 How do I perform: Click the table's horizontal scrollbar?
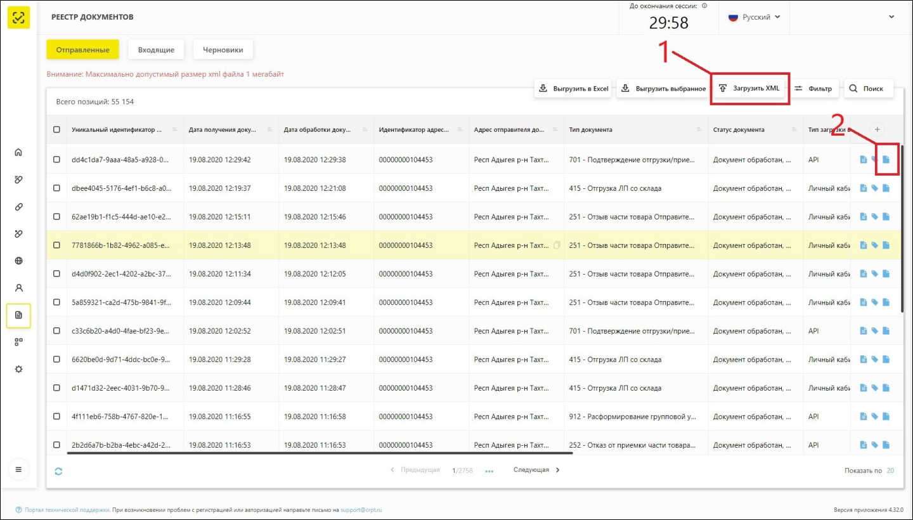click(320, 453)
